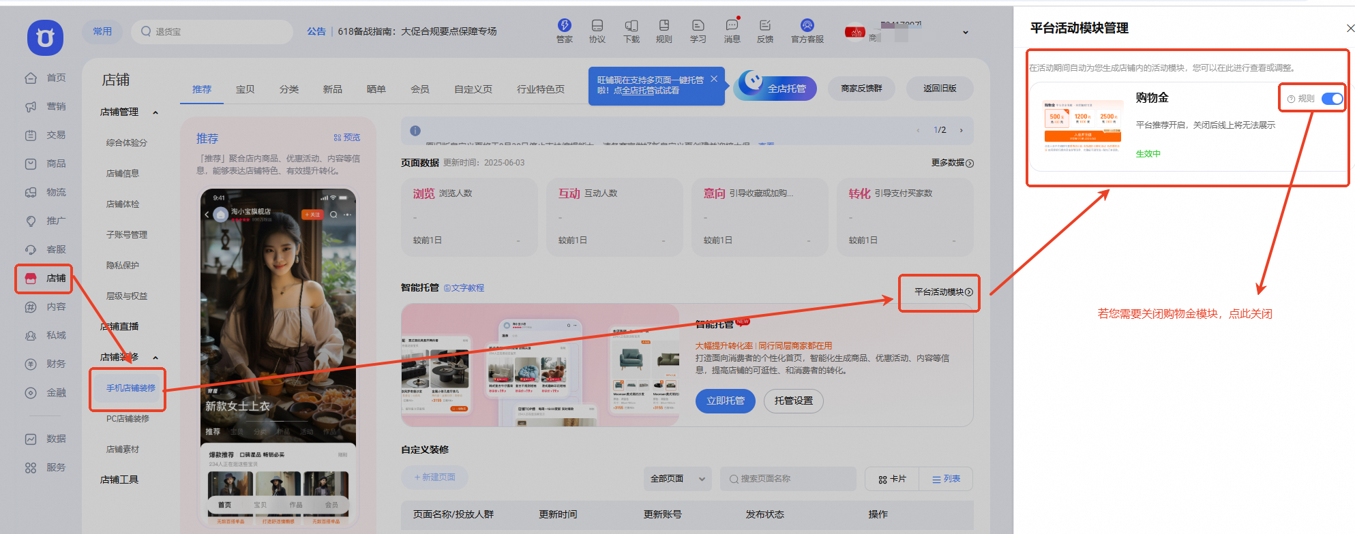
Task: Open 交易 in left sidebar
Action: (x=46, y=135)
